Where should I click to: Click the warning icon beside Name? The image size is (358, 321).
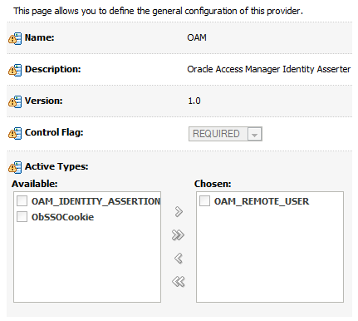(x=15, y=38)
